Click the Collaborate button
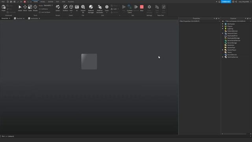The height and width of the screenshot is (142, 252). click(226, 2)
